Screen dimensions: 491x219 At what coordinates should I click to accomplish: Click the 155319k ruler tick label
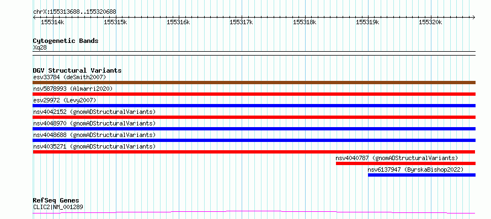click(x=367, y=22)
